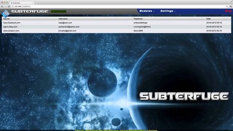Open the Modules dropdown menu
Viewport: 233px width, 131px height.
point(146,11)
